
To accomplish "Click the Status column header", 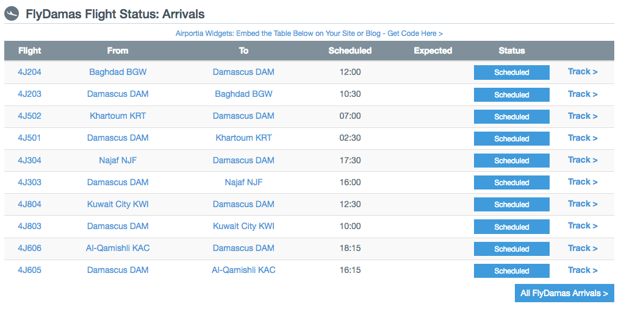I will click(x=512, y=51).
